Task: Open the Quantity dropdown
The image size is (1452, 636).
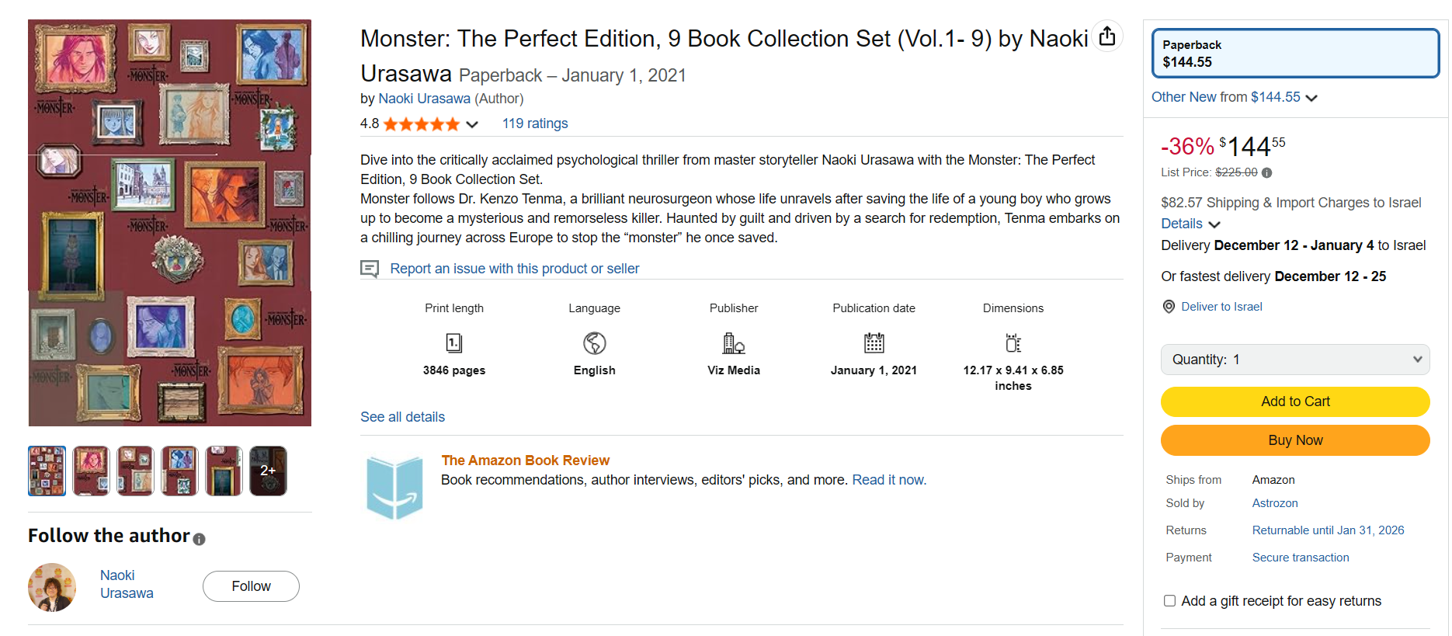Action: pos(1295,360)
